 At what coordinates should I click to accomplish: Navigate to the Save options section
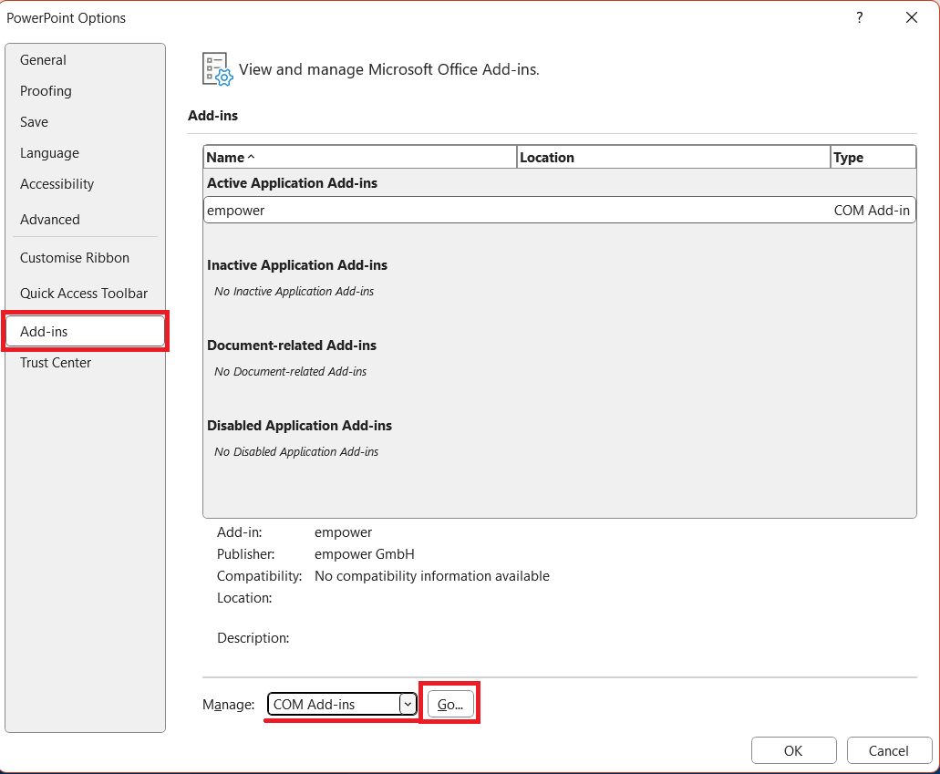(34, 122)
